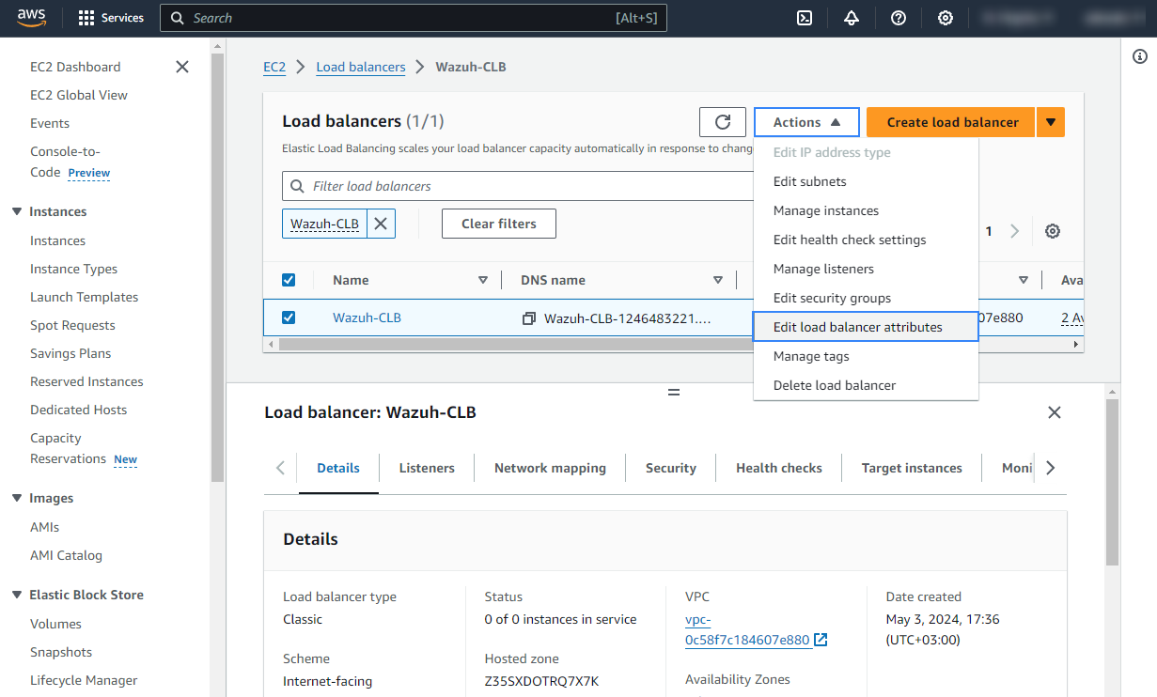Click the Filter load balancers search field
The width and height of the screenshot is (1157, 697).
point(517,186)
